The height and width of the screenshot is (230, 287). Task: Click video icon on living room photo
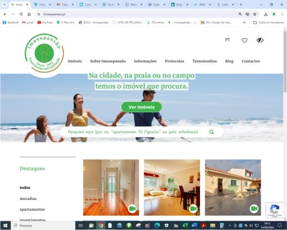coord(193,209)
